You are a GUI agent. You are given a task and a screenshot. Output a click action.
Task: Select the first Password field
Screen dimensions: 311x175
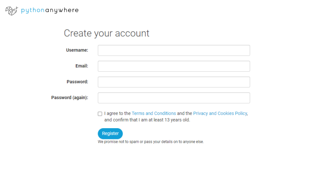(x=173, y=82)
